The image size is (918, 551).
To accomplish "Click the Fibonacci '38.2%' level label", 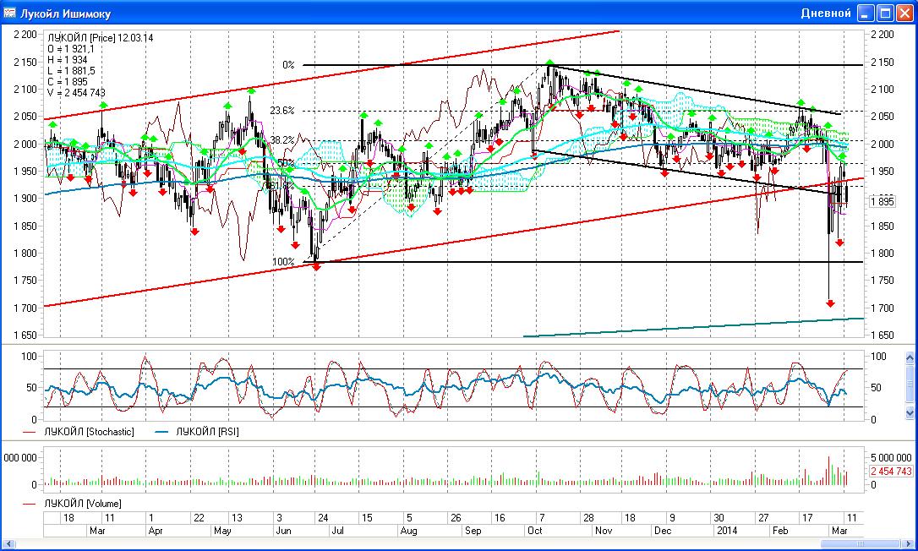I will [282, 140].
